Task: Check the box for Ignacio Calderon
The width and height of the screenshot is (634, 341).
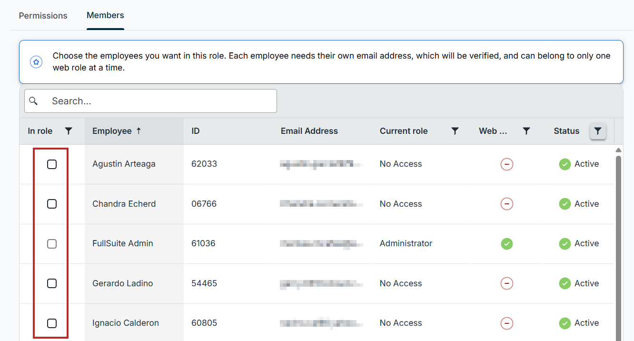Action: coord(52,323)
